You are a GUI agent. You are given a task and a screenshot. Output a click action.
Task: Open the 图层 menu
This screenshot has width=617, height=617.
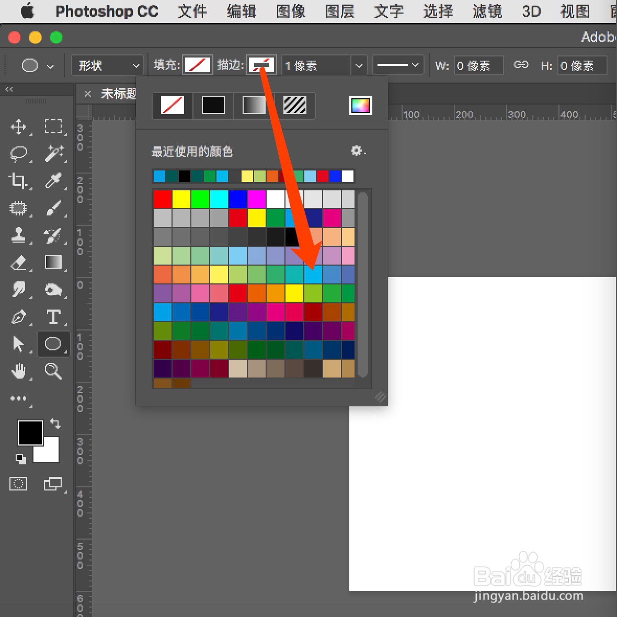tap(340, 12)
